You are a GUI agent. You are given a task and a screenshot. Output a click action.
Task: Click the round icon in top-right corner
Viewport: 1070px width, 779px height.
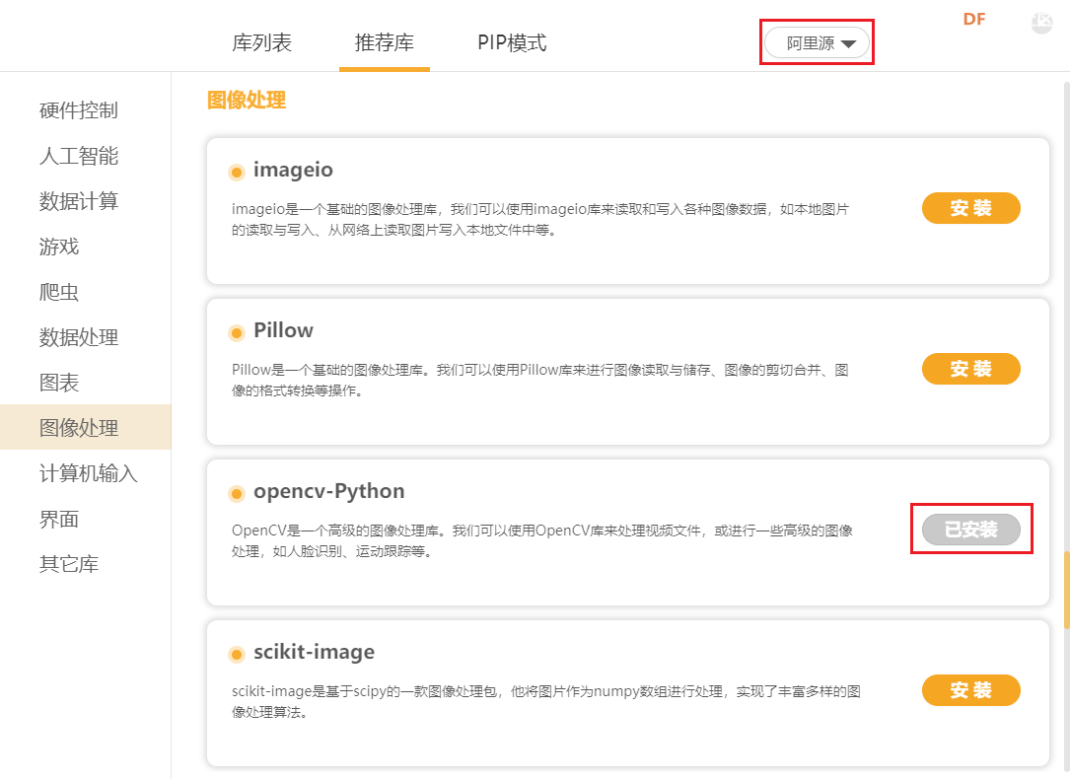1041,22
